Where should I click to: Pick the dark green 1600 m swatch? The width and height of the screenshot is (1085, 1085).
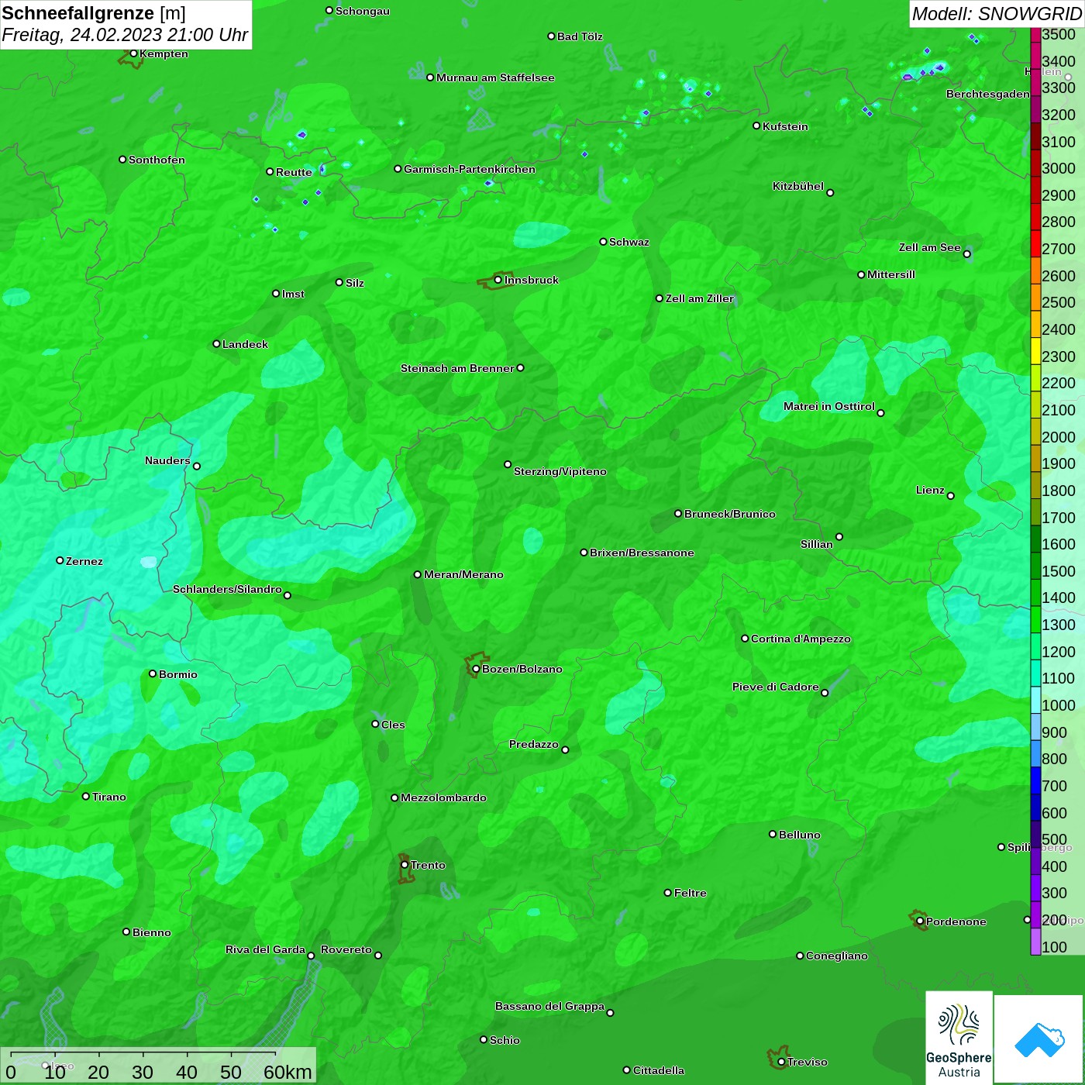[1035, 539]
